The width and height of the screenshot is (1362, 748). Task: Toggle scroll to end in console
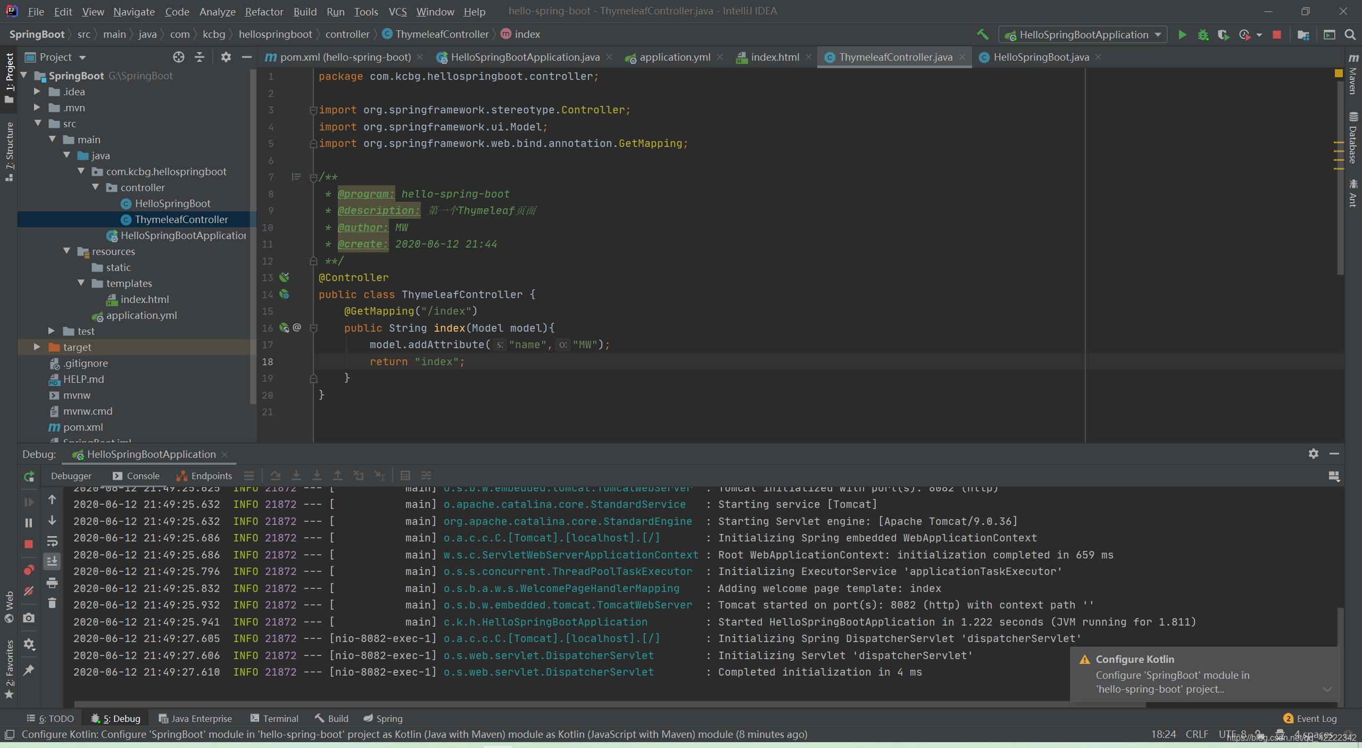52,561
